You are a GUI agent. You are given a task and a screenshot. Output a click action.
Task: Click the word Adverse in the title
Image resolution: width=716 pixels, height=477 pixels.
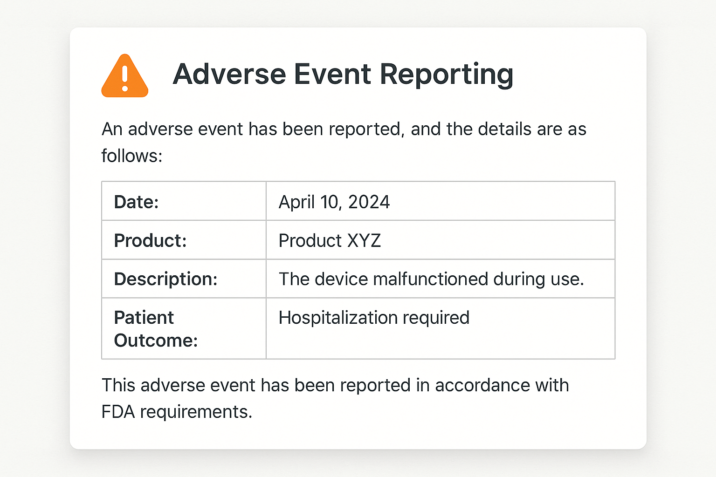[229, 75]
